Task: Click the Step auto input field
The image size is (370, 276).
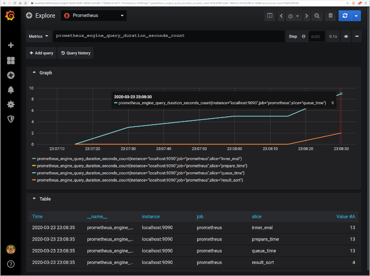Action: click(315, 36)
